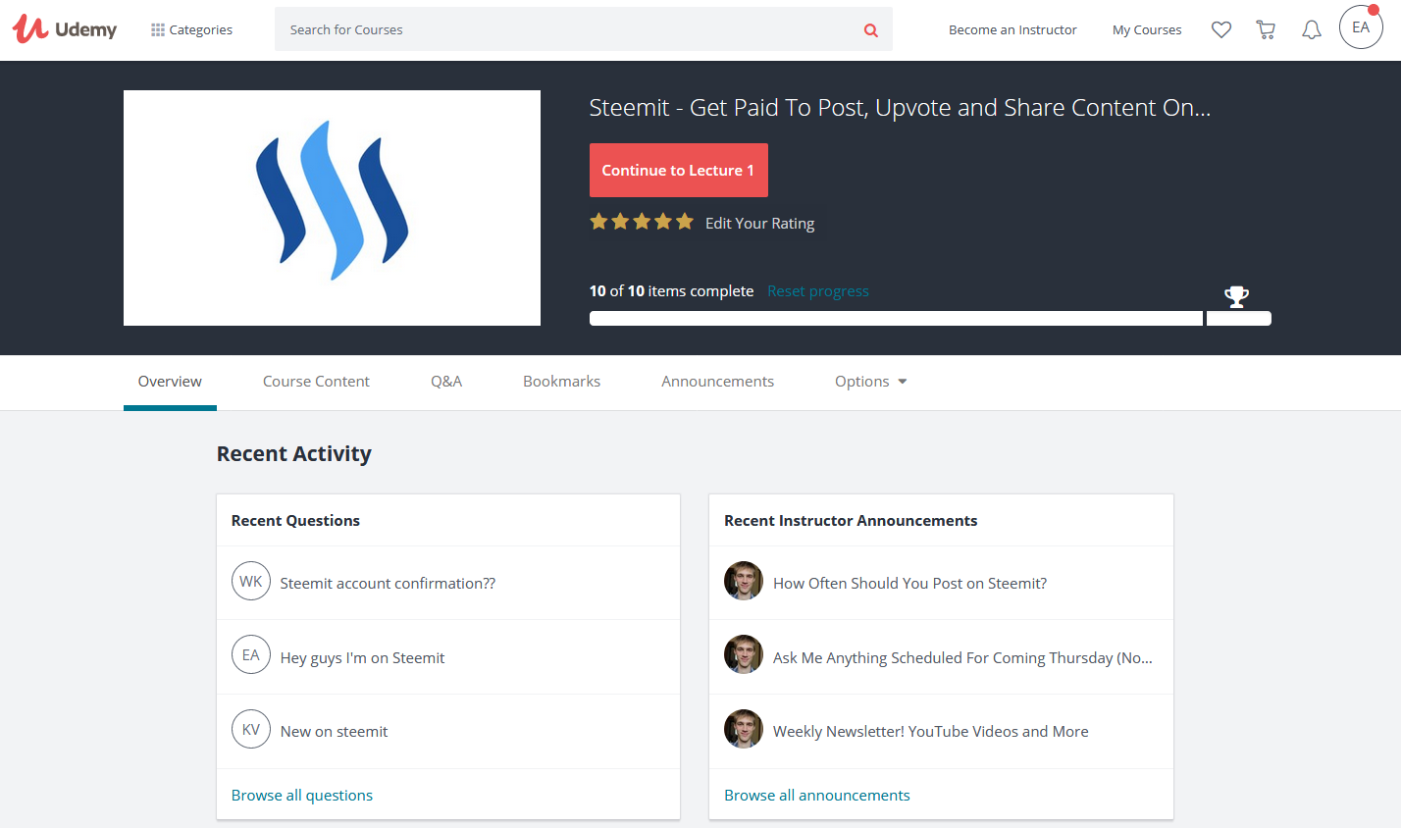Screen dimensions: 1401x828
Task: Open the Categories grid menu
Action: pos(191,30)
